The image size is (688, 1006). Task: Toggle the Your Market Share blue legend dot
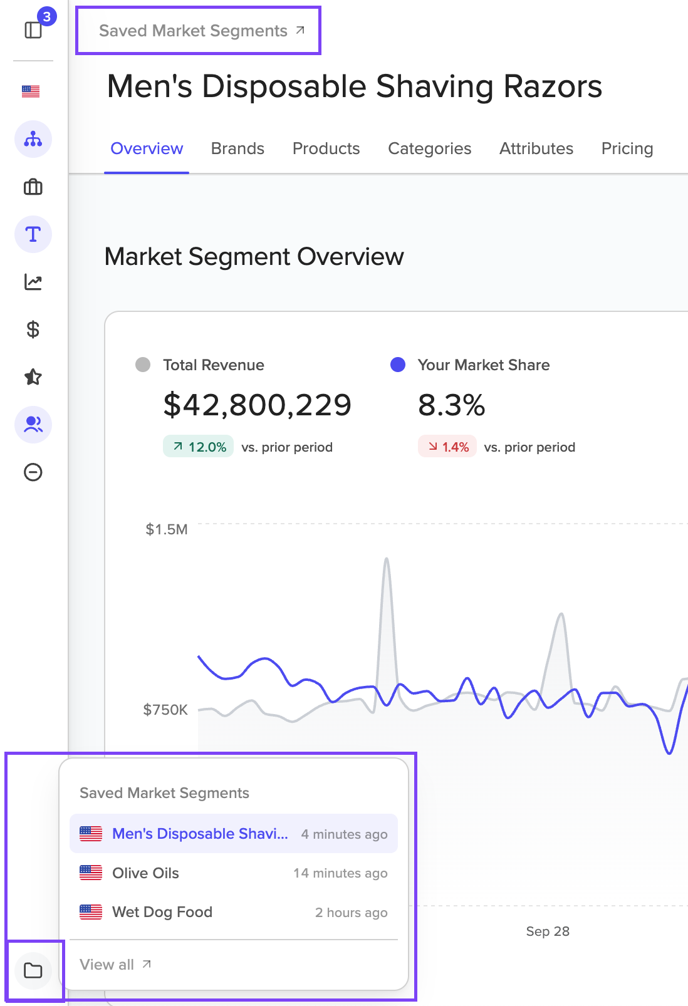(x=398, y=365)
